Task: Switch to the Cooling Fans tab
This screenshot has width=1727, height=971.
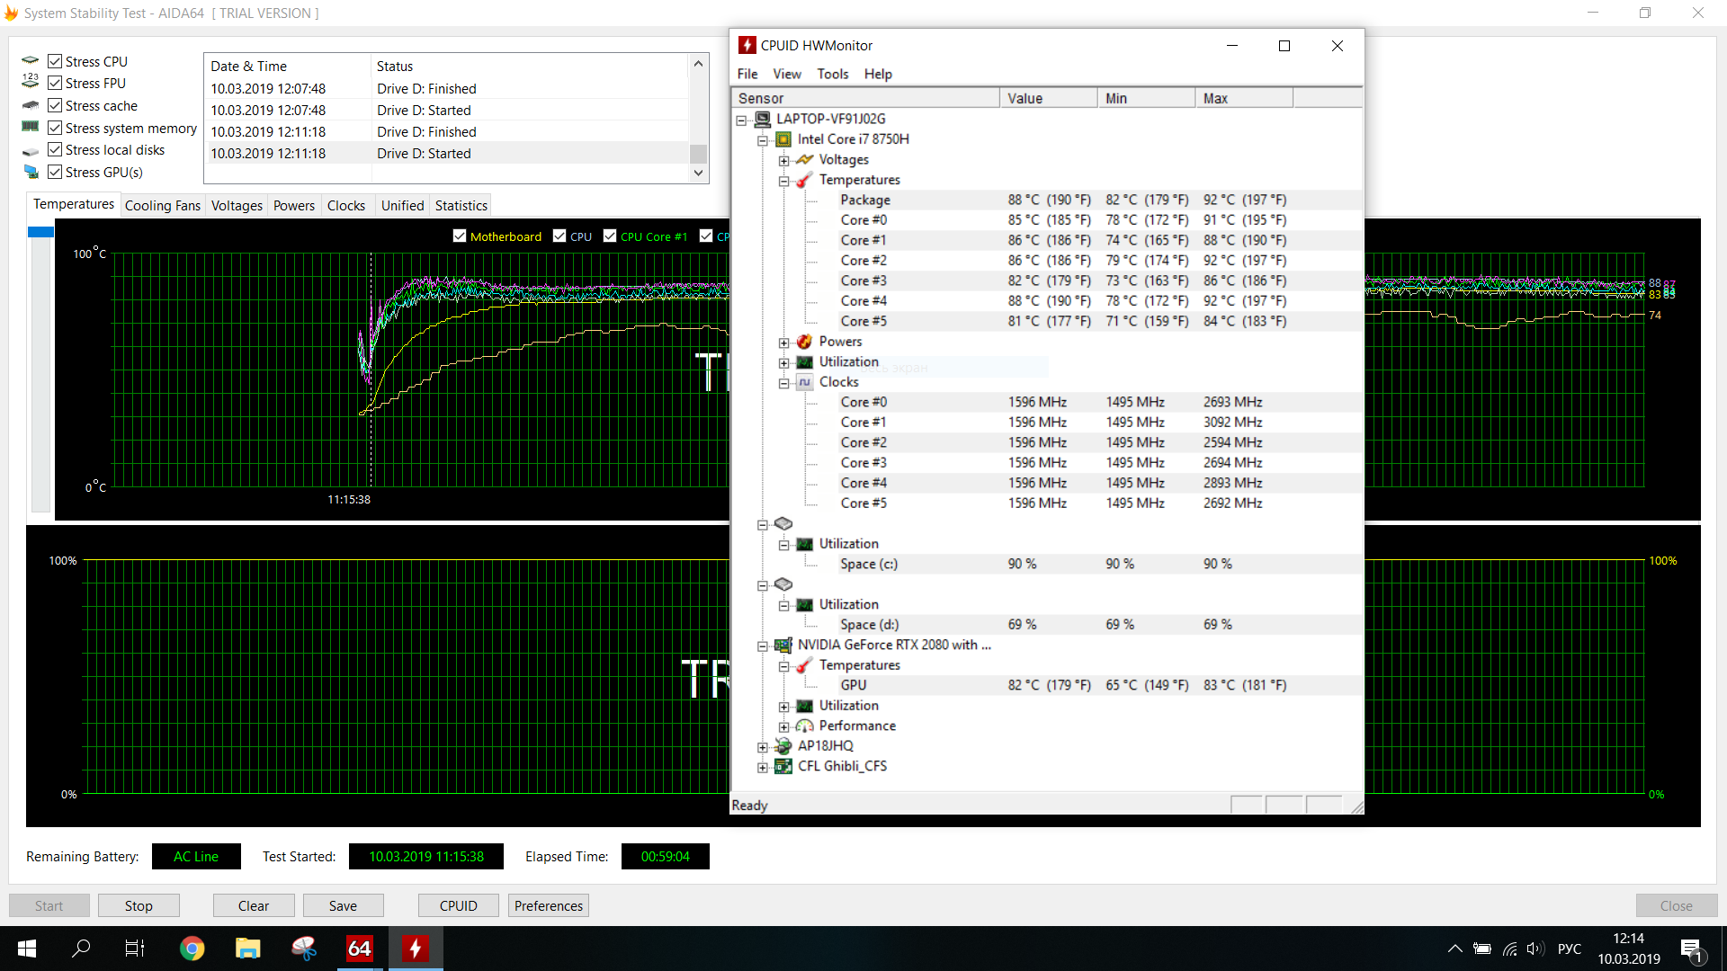Action: pyautogui.click(x=162, y=206)
